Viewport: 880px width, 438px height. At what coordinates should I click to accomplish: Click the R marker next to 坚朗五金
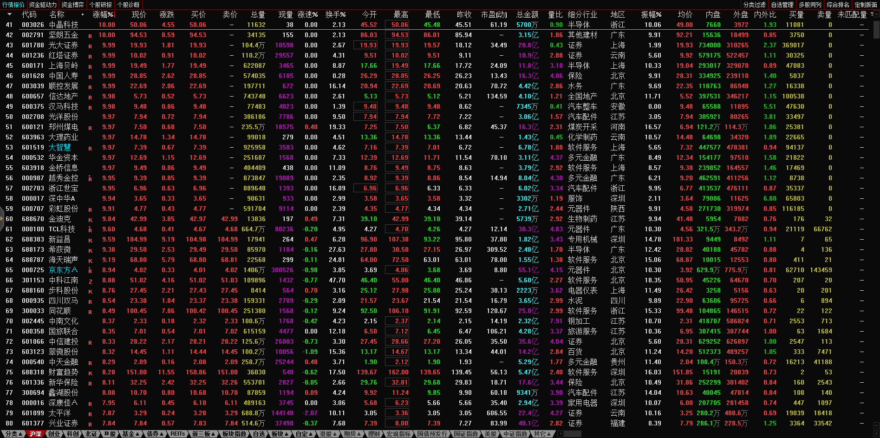[x=90, y=36]
